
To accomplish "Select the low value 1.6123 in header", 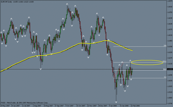I will click(x=26, y=2).
